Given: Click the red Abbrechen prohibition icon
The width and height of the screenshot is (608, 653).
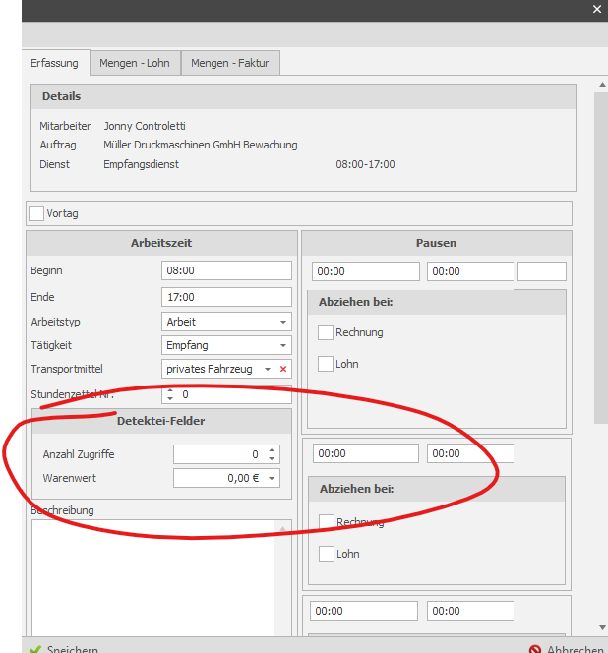Looking at the screenshot, I should (x=535, y=649).
